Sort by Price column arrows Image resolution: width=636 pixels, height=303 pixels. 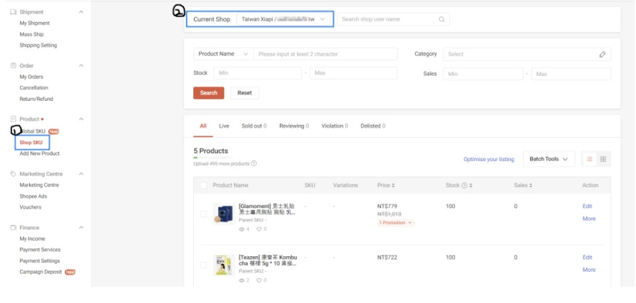393,185
